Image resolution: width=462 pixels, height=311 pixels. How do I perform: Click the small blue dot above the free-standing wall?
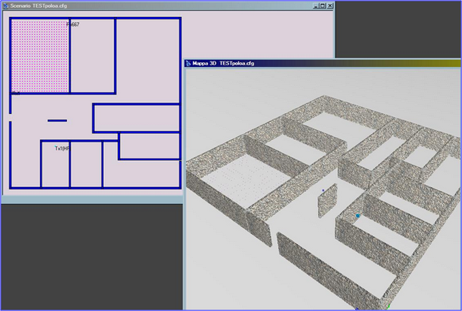point(323,189)
